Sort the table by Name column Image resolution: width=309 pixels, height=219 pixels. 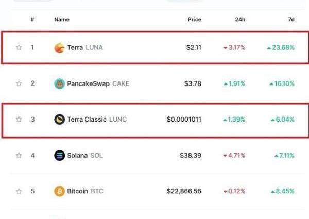point(61,20)
